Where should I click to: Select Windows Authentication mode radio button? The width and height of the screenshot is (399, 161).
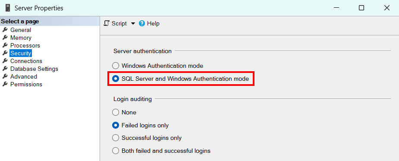coord(116,66)
